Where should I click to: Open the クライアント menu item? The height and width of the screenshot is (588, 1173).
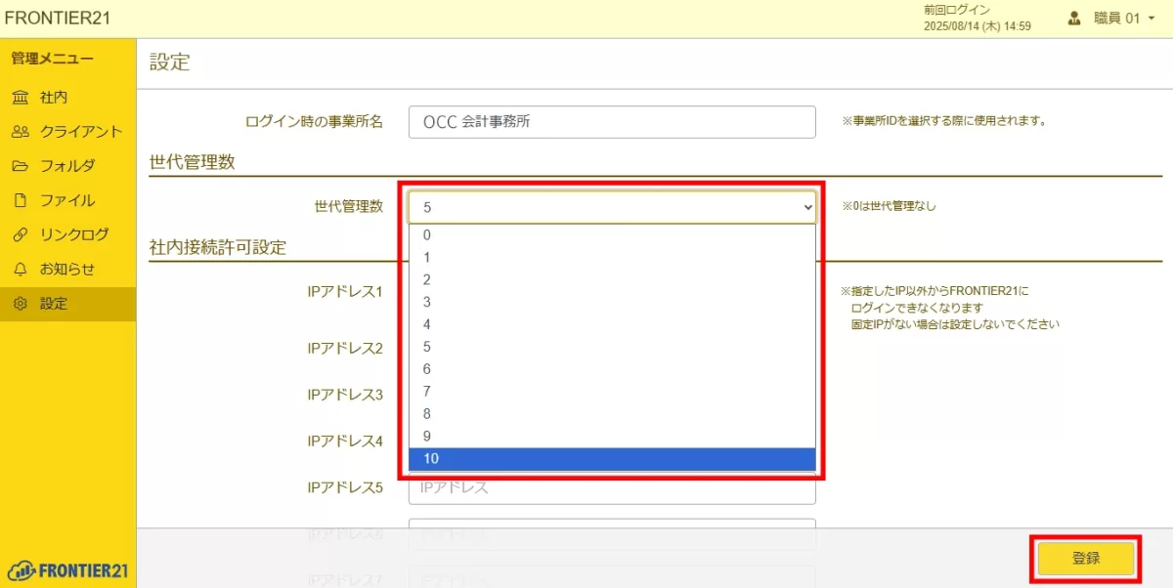click(80, 132)
